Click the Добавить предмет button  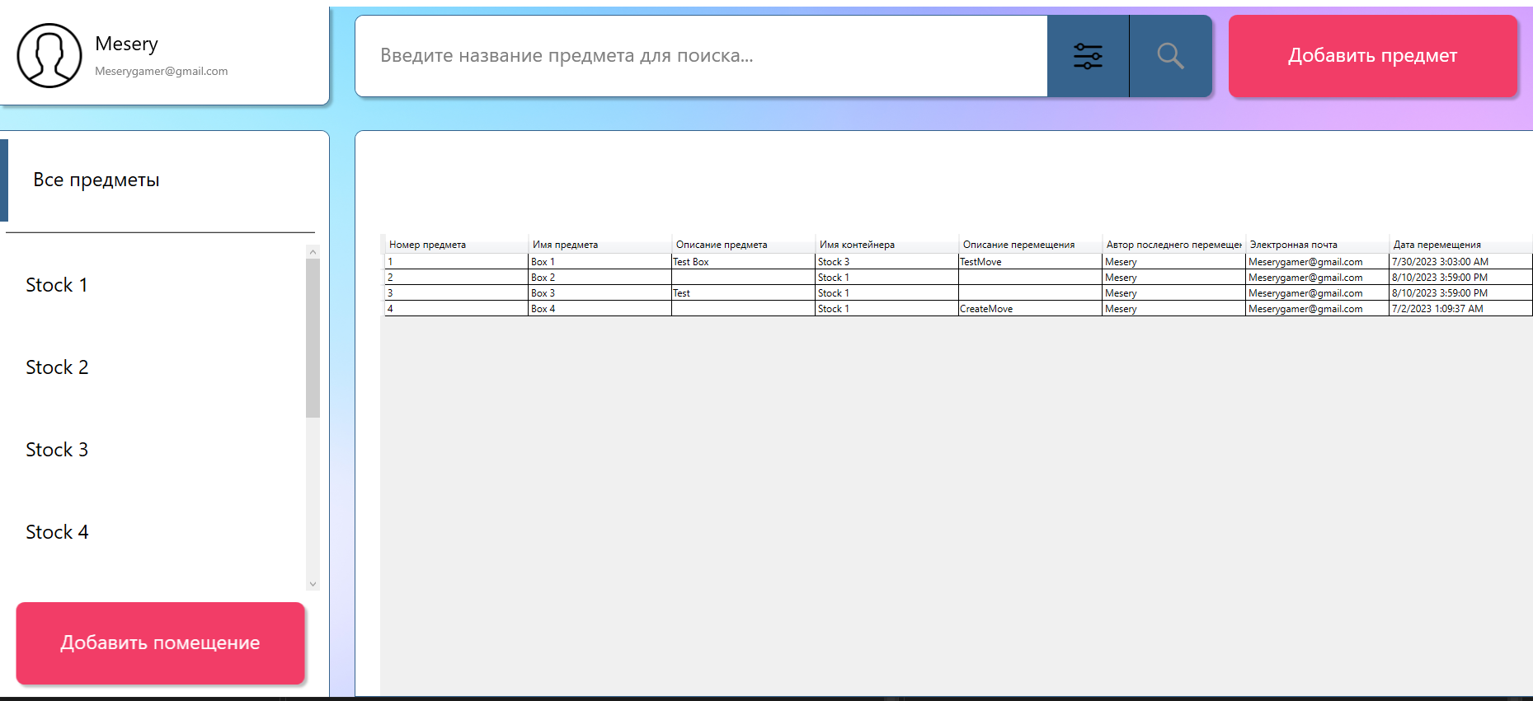coord(1372,56)
